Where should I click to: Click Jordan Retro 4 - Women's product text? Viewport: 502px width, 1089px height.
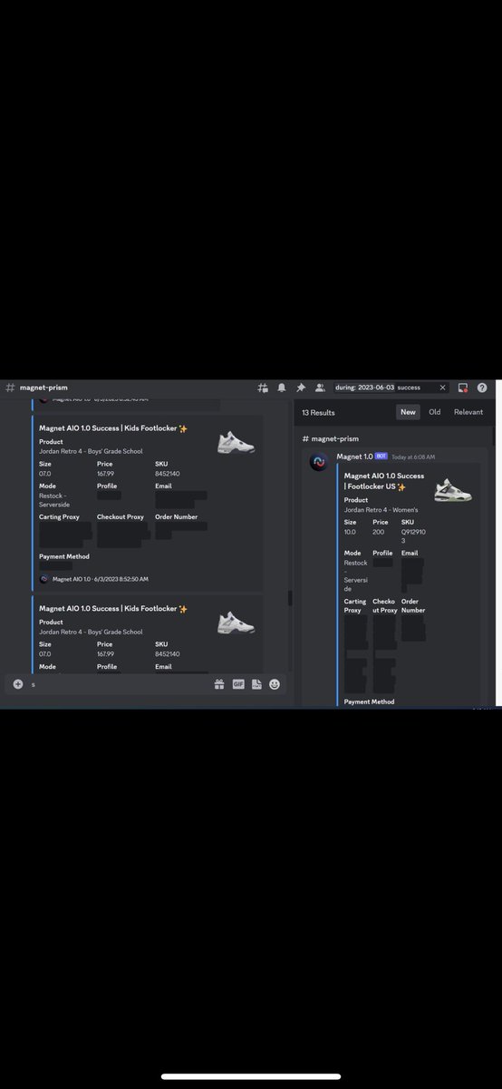pyautogui.click(x=381, y=510)
